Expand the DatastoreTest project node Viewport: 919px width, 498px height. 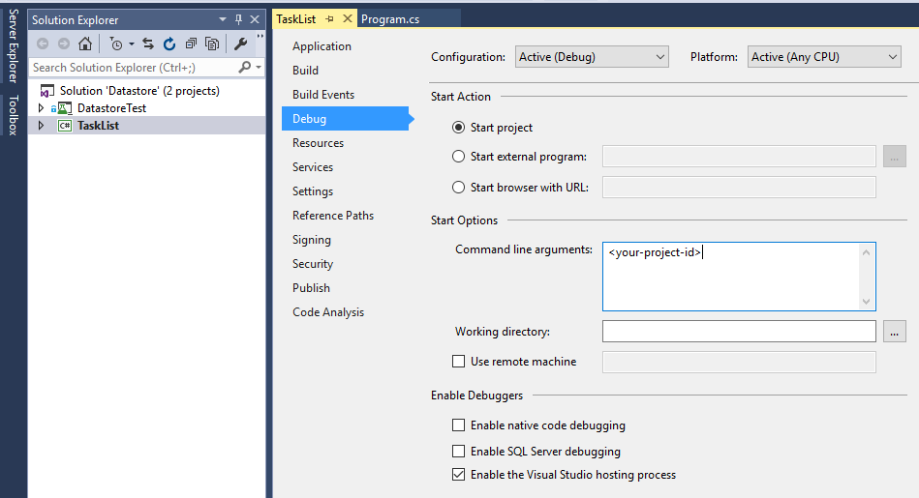click(x=41, y=108)
